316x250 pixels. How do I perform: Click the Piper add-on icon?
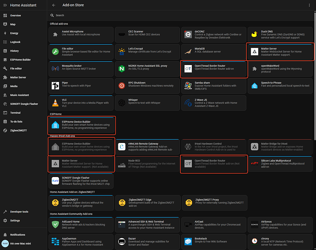[x=55, y=86]
